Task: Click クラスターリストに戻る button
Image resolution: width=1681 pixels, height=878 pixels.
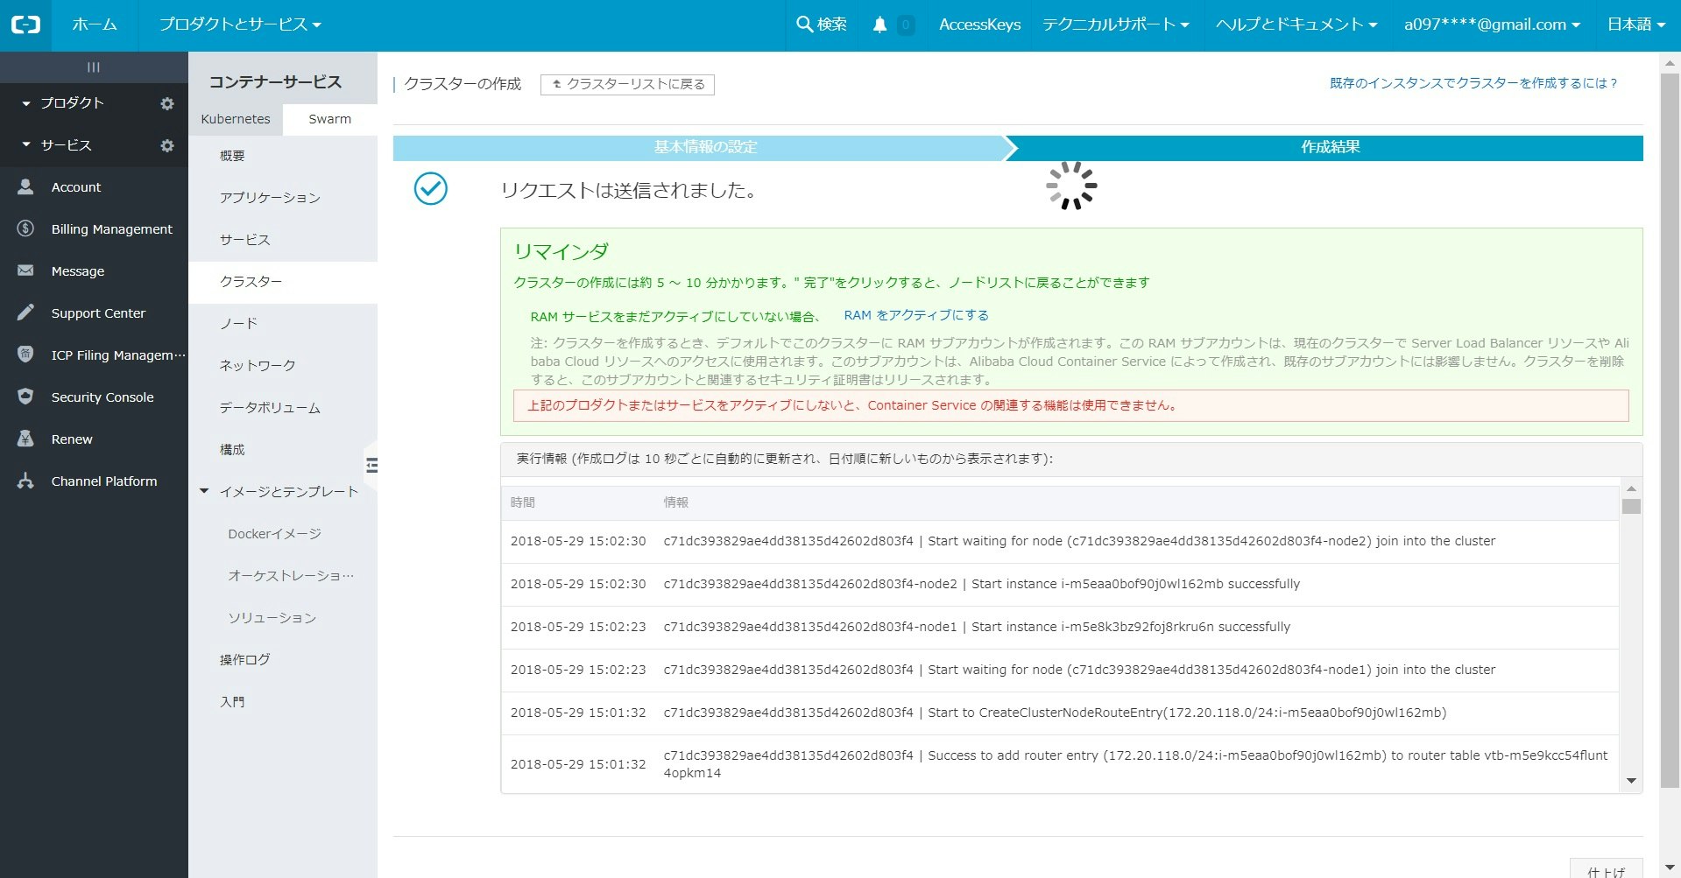Action: 627,84
